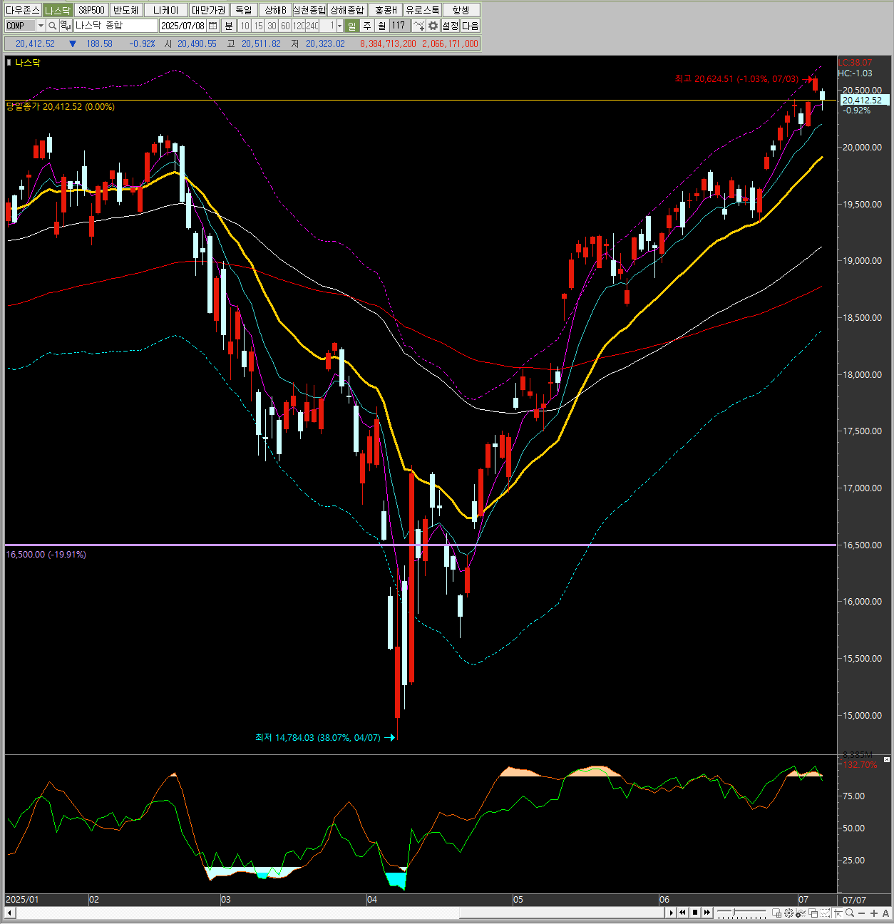Close the indicator pane with small x
The height and width of the screenshot is (924, 894).
click(x=887, y=759)
